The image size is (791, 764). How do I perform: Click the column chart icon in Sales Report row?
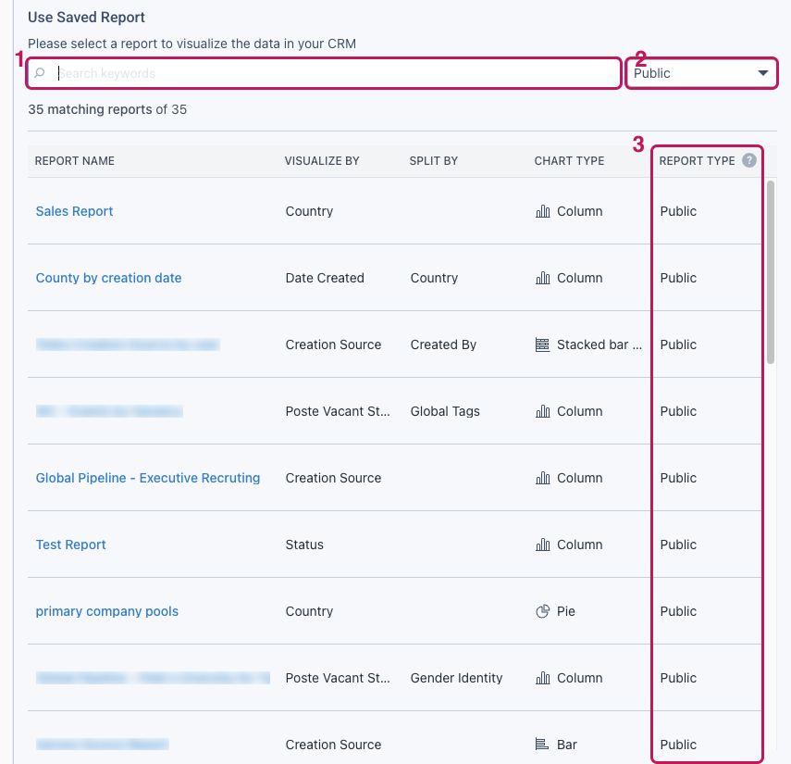point(543,211)
